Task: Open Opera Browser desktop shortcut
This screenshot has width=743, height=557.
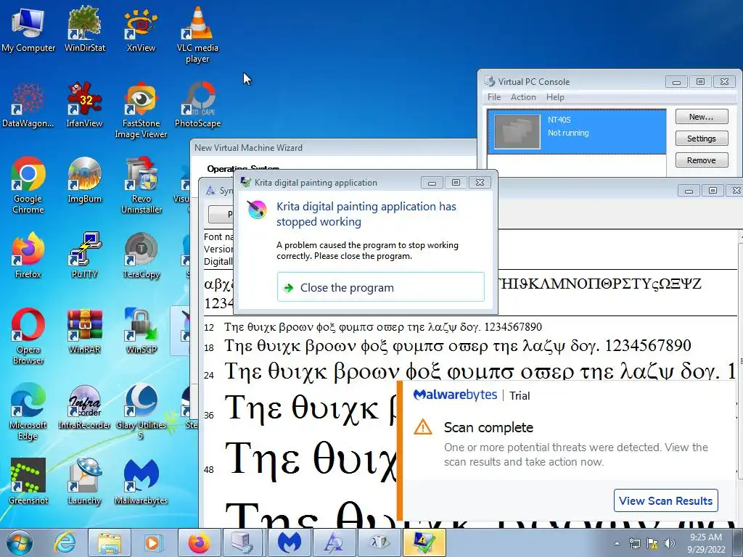Action: click(x=28, y=337)
